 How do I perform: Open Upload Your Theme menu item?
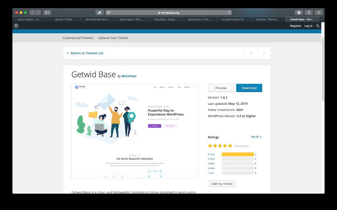point(113,38)
